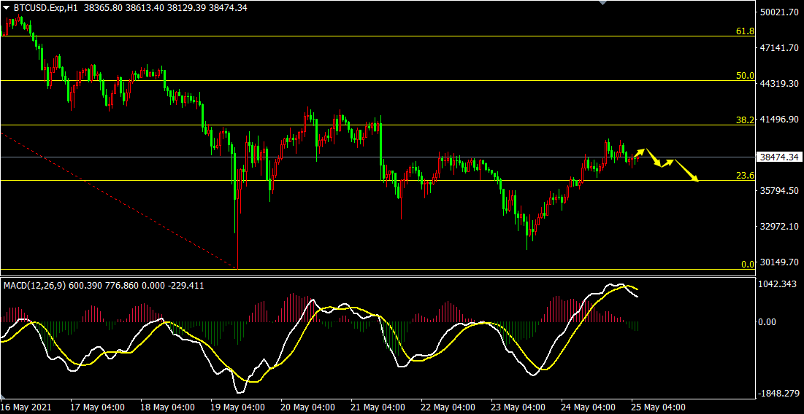Click the BTCUSD.Exp,H1 symbol title text
804x414 pixels.
[x=46, y=7]
